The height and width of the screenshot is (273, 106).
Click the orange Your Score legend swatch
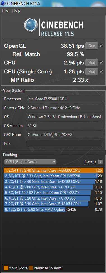coord(6,268)
